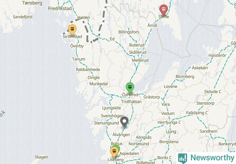Click the Skövde C station label
The width and height of the screenshot is (236, 164).
click(x=213, y=92)
